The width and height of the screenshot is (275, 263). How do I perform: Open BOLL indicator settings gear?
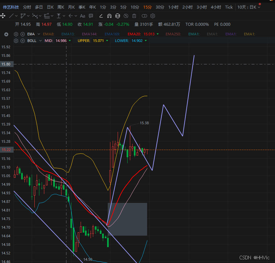point(16,41)
